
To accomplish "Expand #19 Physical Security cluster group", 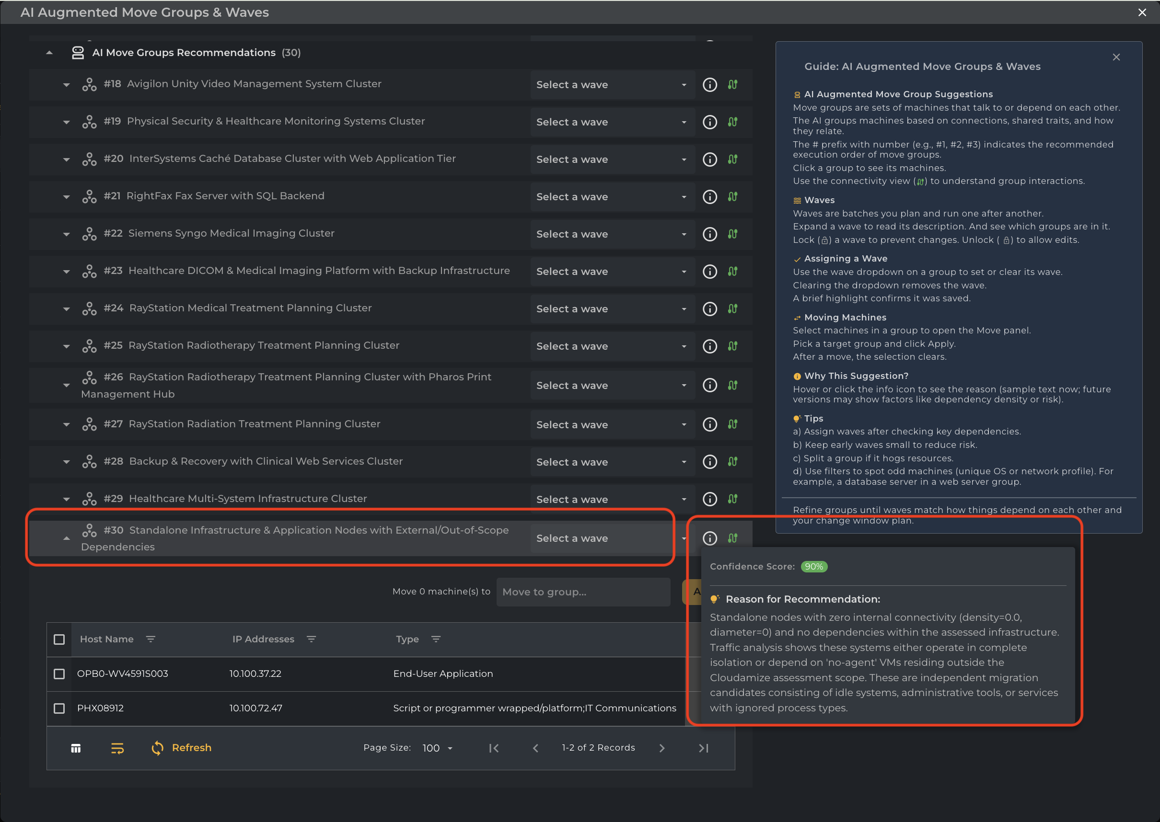I will (x=66, y=122).
